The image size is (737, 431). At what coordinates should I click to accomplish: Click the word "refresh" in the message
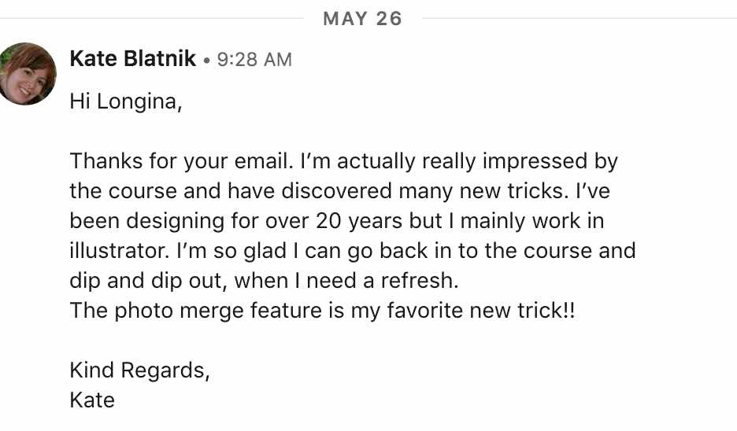[419, 281]
